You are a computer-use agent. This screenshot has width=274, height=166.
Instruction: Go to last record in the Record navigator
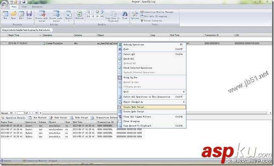pos(37,113)
